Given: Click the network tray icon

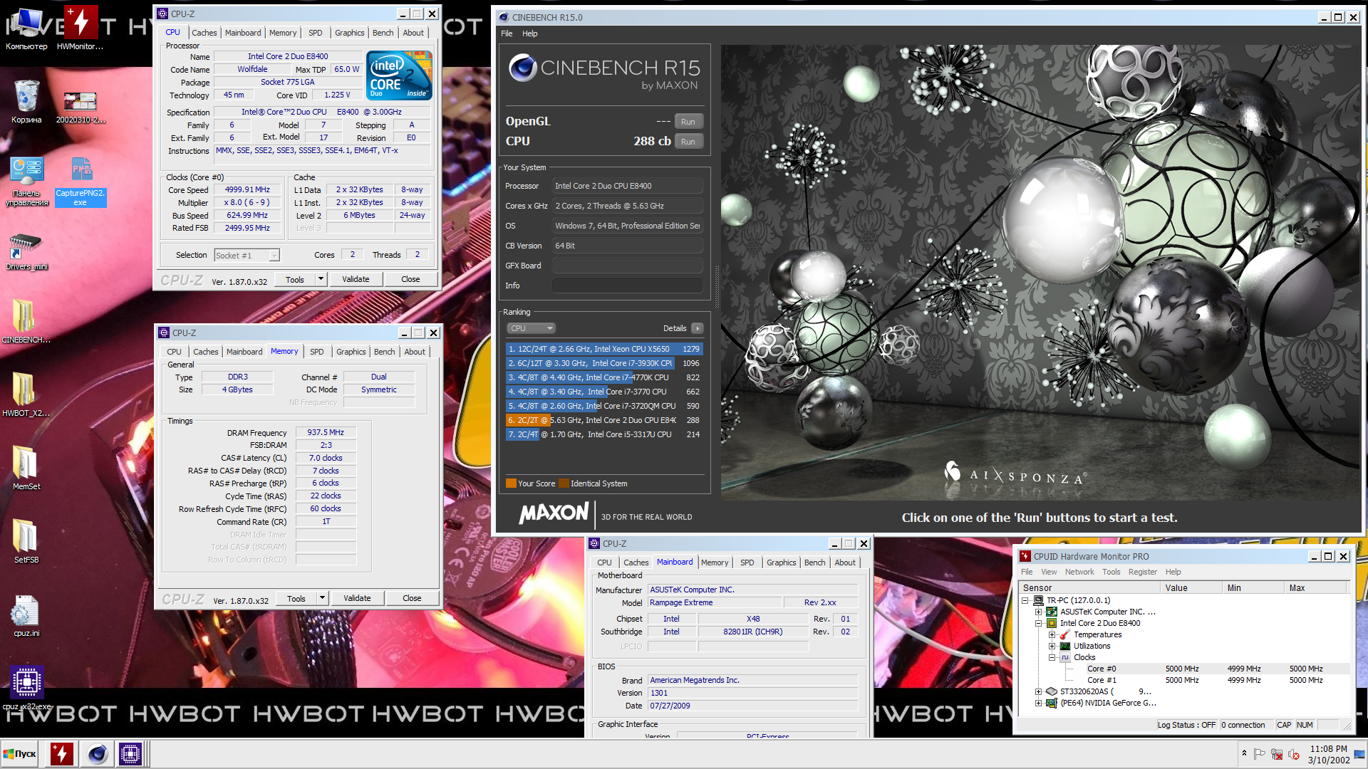Looking at the screenshot, I should coord(1276,754).
